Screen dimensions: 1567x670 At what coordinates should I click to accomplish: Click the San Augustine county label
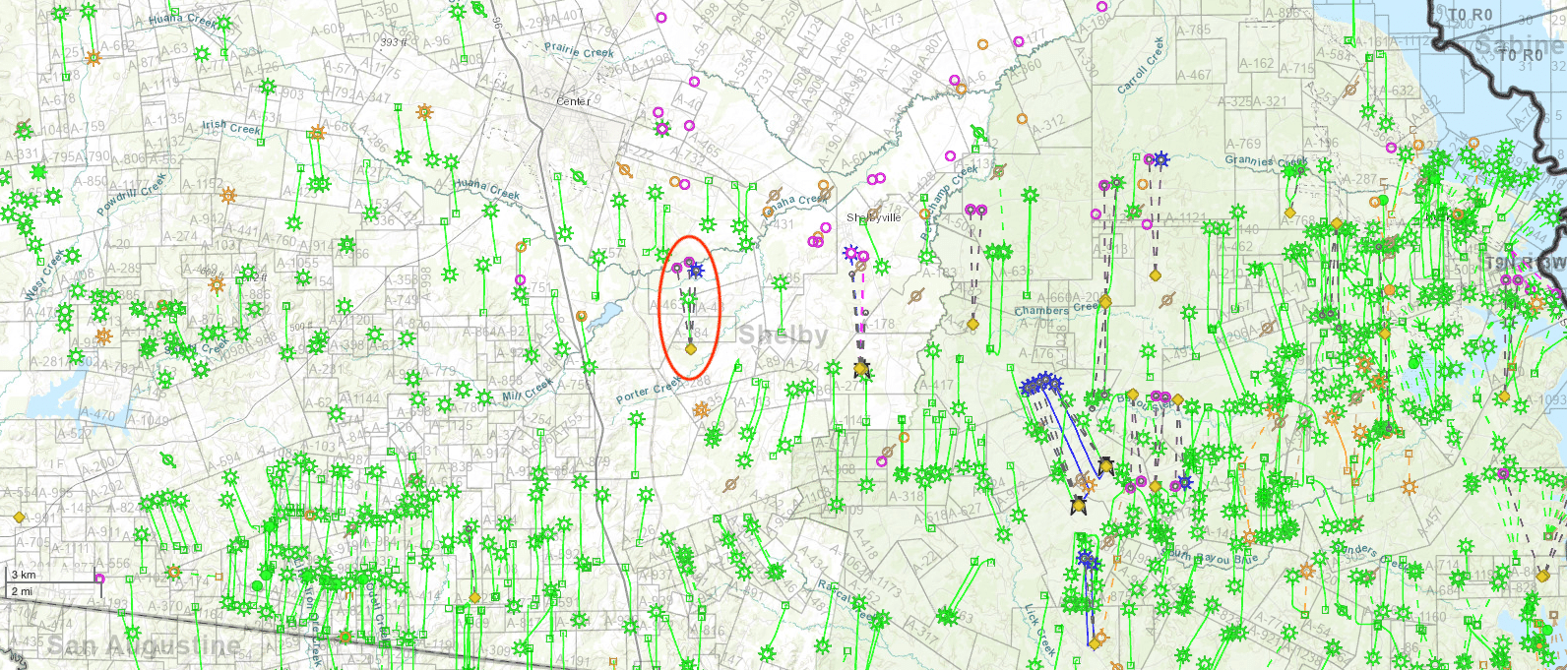pos(144,645)
